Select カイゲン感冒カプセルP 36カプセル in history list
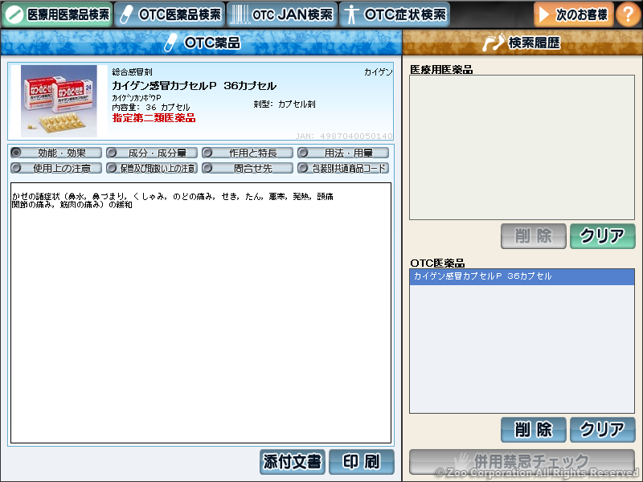 (522, 276)
